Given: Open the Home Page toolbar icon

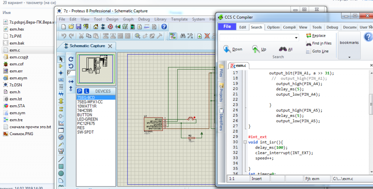Looking at the screenshot, I should (x=96, y=27).
